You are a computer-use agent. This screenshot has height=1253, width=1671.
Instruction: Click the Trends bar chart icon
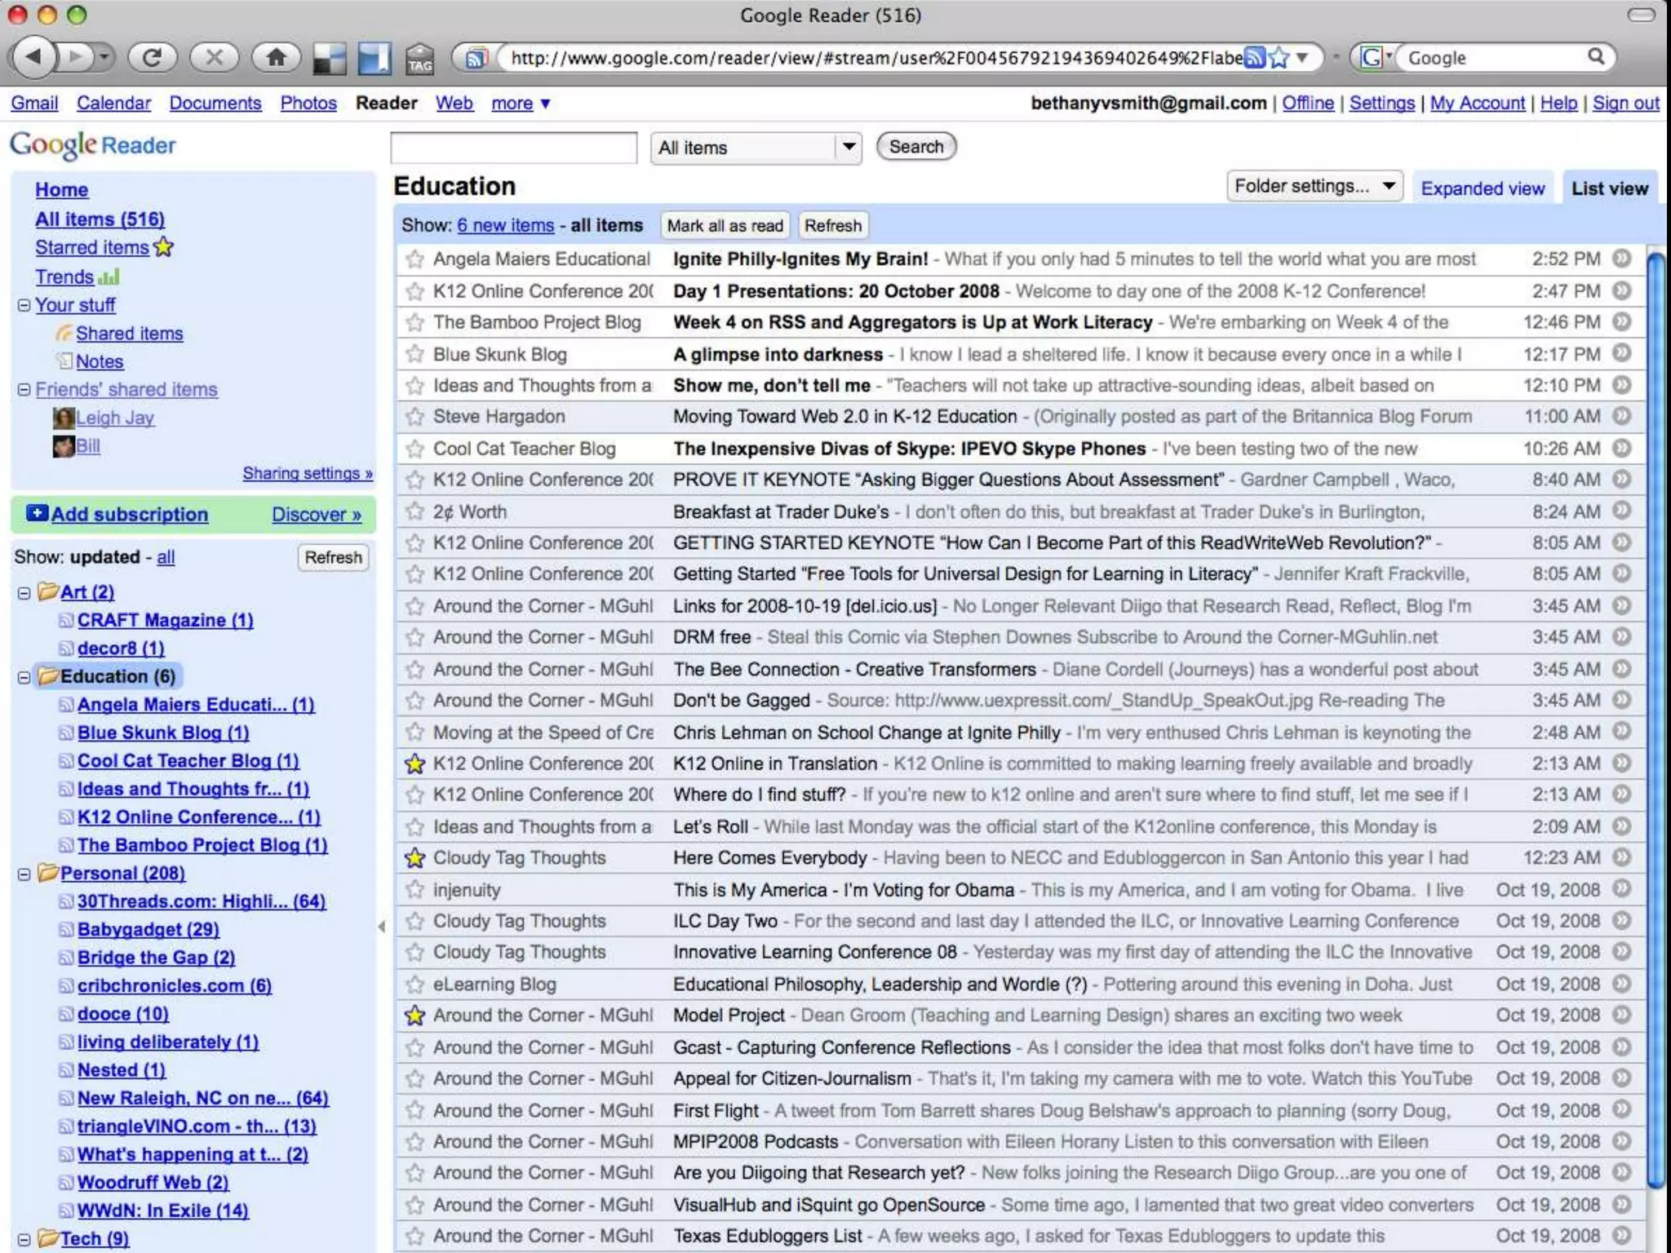(x=109, y=277)
